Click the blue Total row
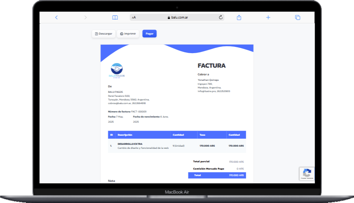The width and height of the screenshot is (354, 203). [217, 175]
